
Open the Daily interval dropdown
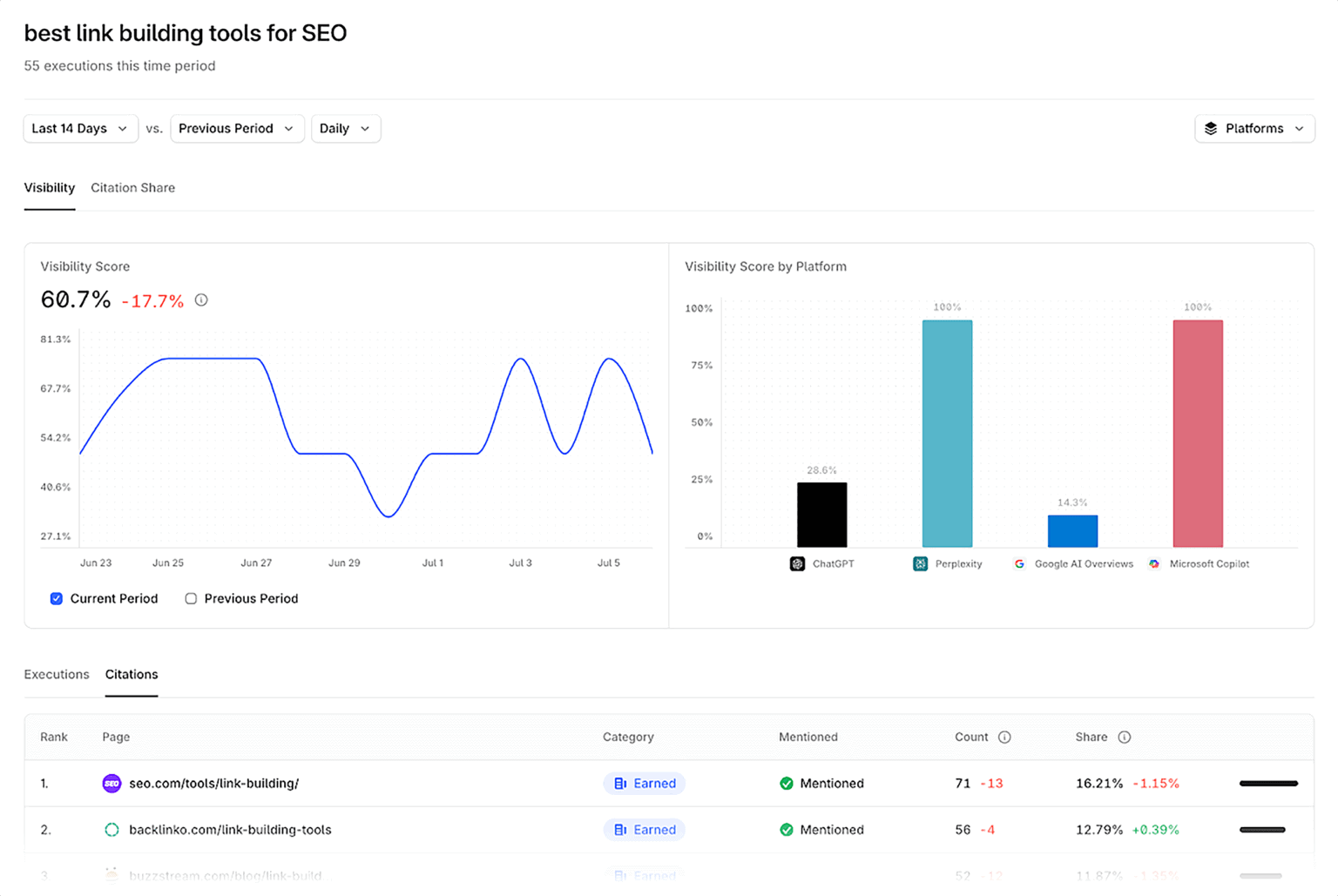click(345, 128)
